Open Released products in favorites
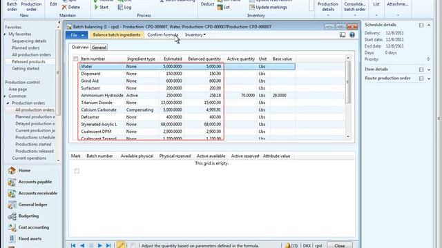 pos(28,61)
